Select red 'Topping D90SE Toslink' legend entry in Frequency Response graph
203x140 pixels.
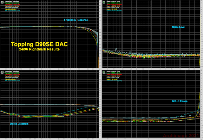pos(13,4)
